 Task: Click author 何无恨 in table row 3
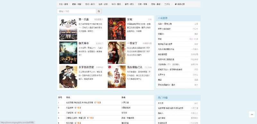pyautogui.click(x=124, y=113)
